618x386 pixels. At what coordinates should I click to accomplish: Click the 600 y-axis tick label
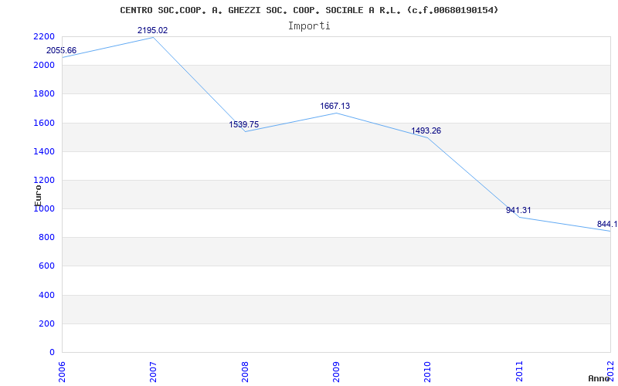(x=46, y=266)
